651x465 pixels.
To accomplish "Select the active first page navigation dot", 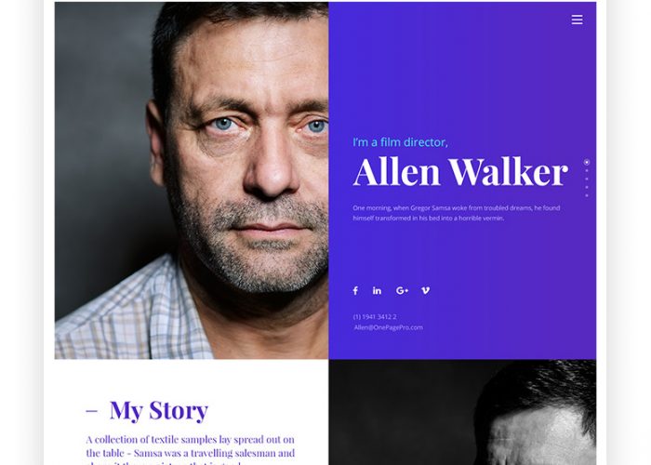I will point(587,163).
